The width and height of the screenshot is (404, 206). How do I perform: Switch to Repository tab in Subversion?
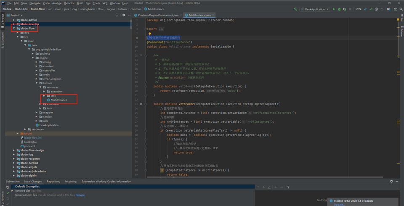(53, 181)
